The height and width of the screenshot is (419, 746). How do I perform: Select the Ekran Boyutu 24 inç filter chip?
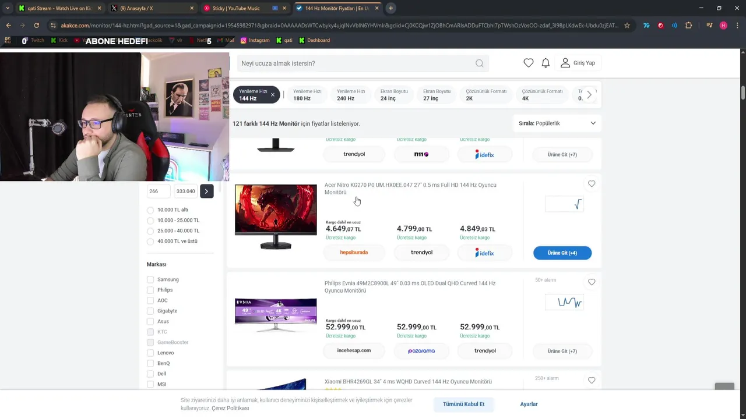(x=394, y=95)
